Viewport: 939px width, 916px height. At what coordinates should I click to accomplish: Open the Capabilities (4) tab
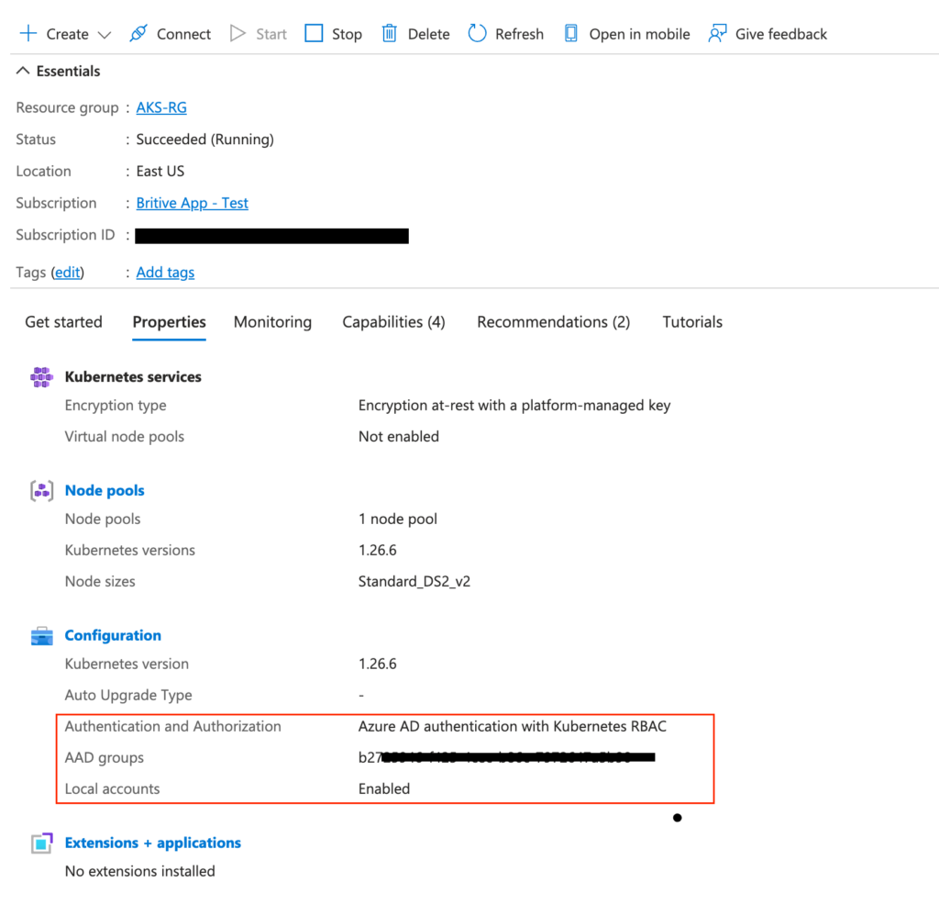coord(393,321)
